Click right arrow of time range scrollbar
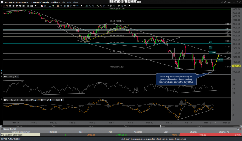This screenshot has height=141, width=242. click(241, 126)
